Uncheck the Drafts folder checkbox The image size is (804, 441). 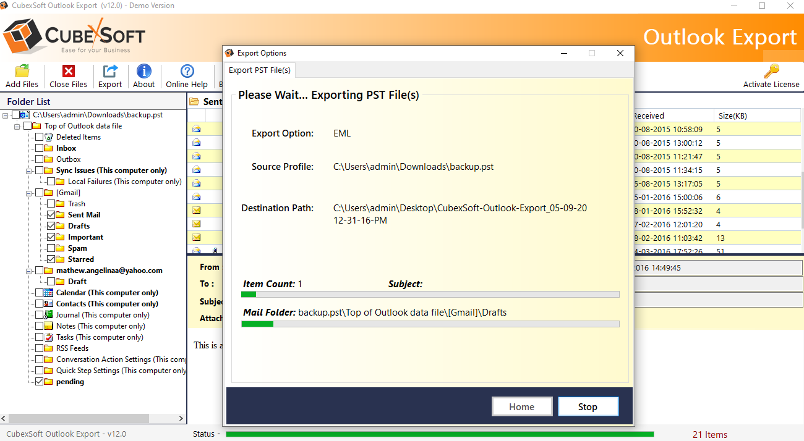[51, 226]
